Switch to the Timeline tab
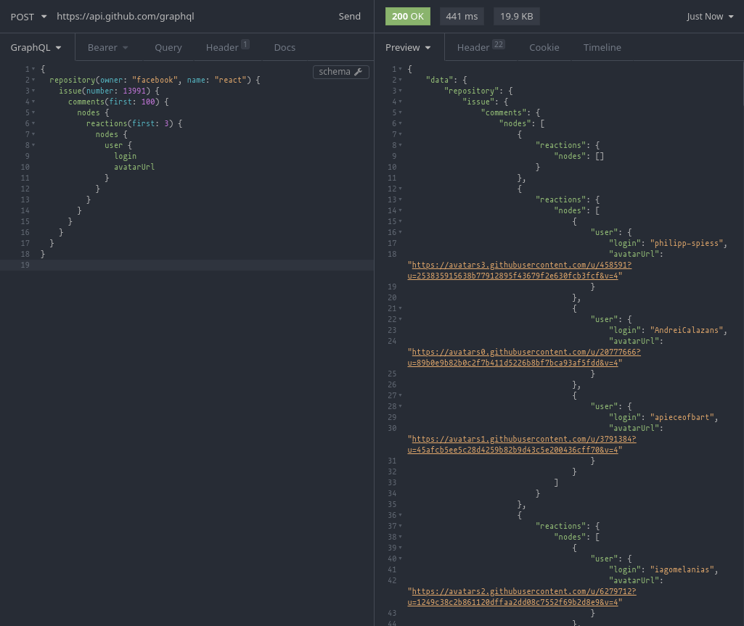The height and width of the screenshot is (626, 744). 601,47
